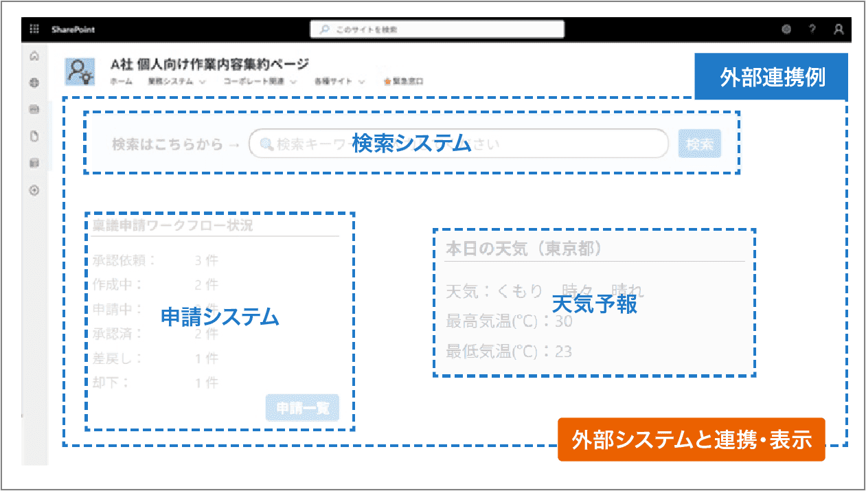Viewport: 866px width, 491px height.
Task: Open the create icon at the sidebar bottom
Action: 34,190
